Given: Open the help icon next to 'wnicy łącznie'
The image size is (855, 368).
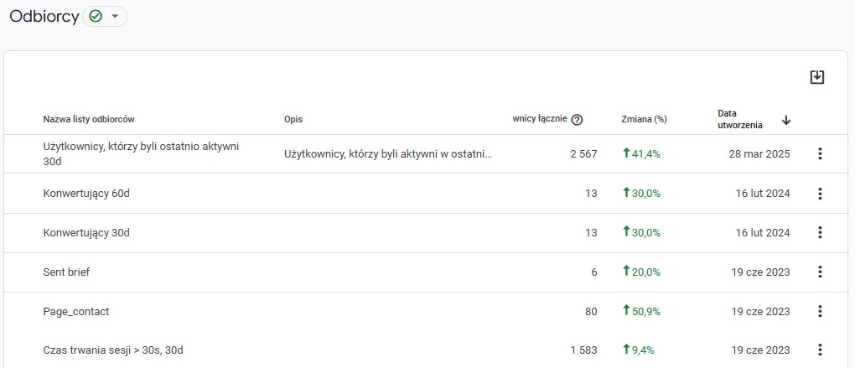Looking at the screenshot, I should pyautogui.click(x=577, y=120).
